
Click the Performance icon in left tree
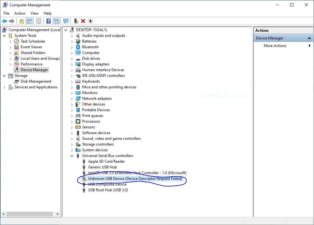point(17,64)
